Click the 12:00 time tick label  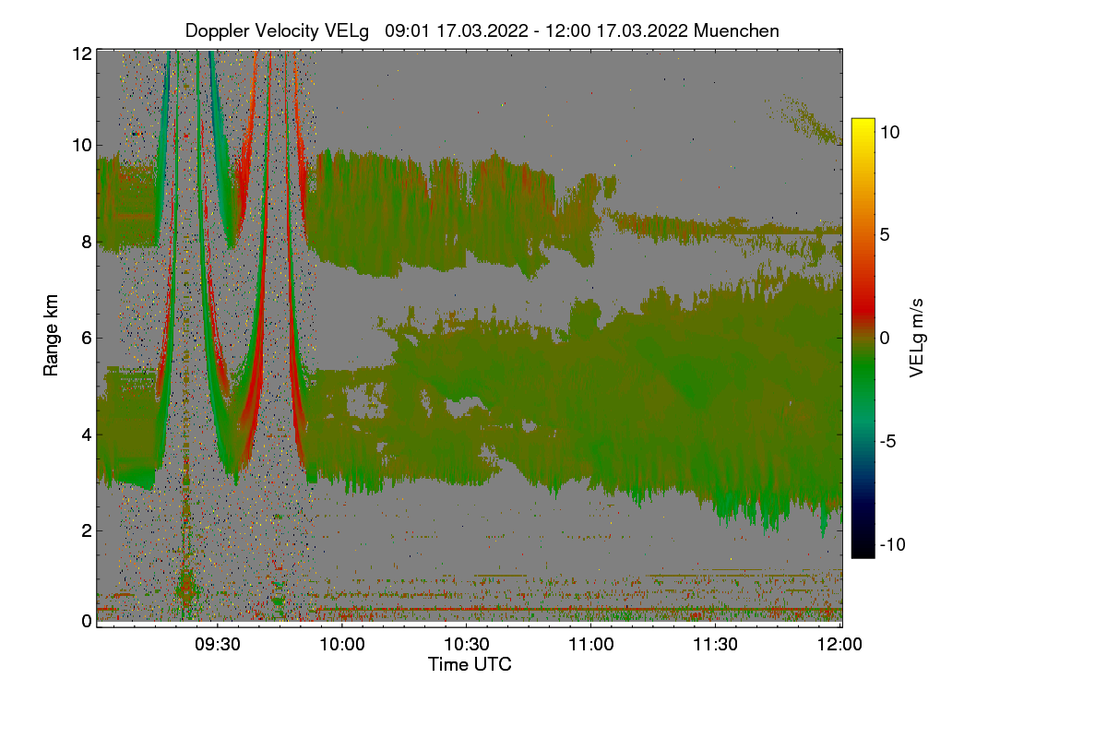[x=839, y=645]
